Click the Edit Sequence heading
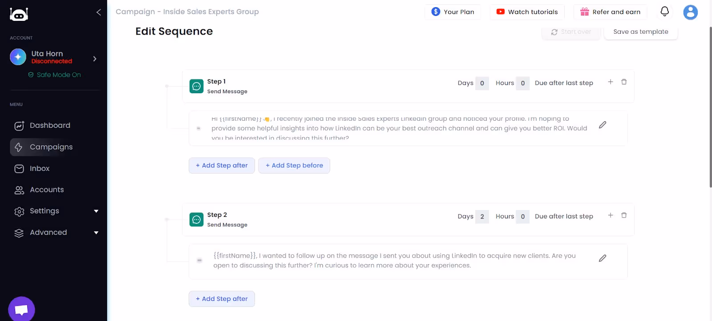Viewport: 712px width, 321px height. click(174, 32)
